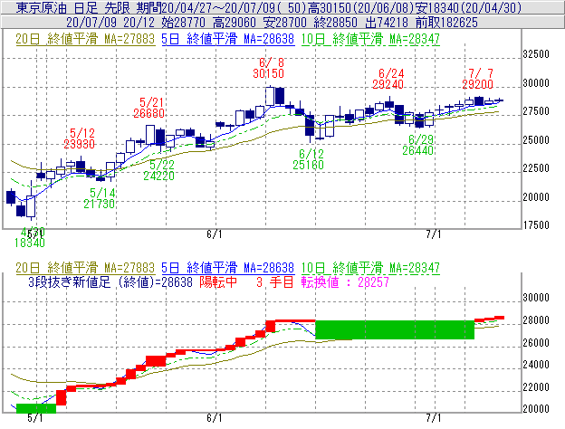
Task: Click the lower chart 5/1 date label
Action: pyautogui.click(x=35, y=418)
